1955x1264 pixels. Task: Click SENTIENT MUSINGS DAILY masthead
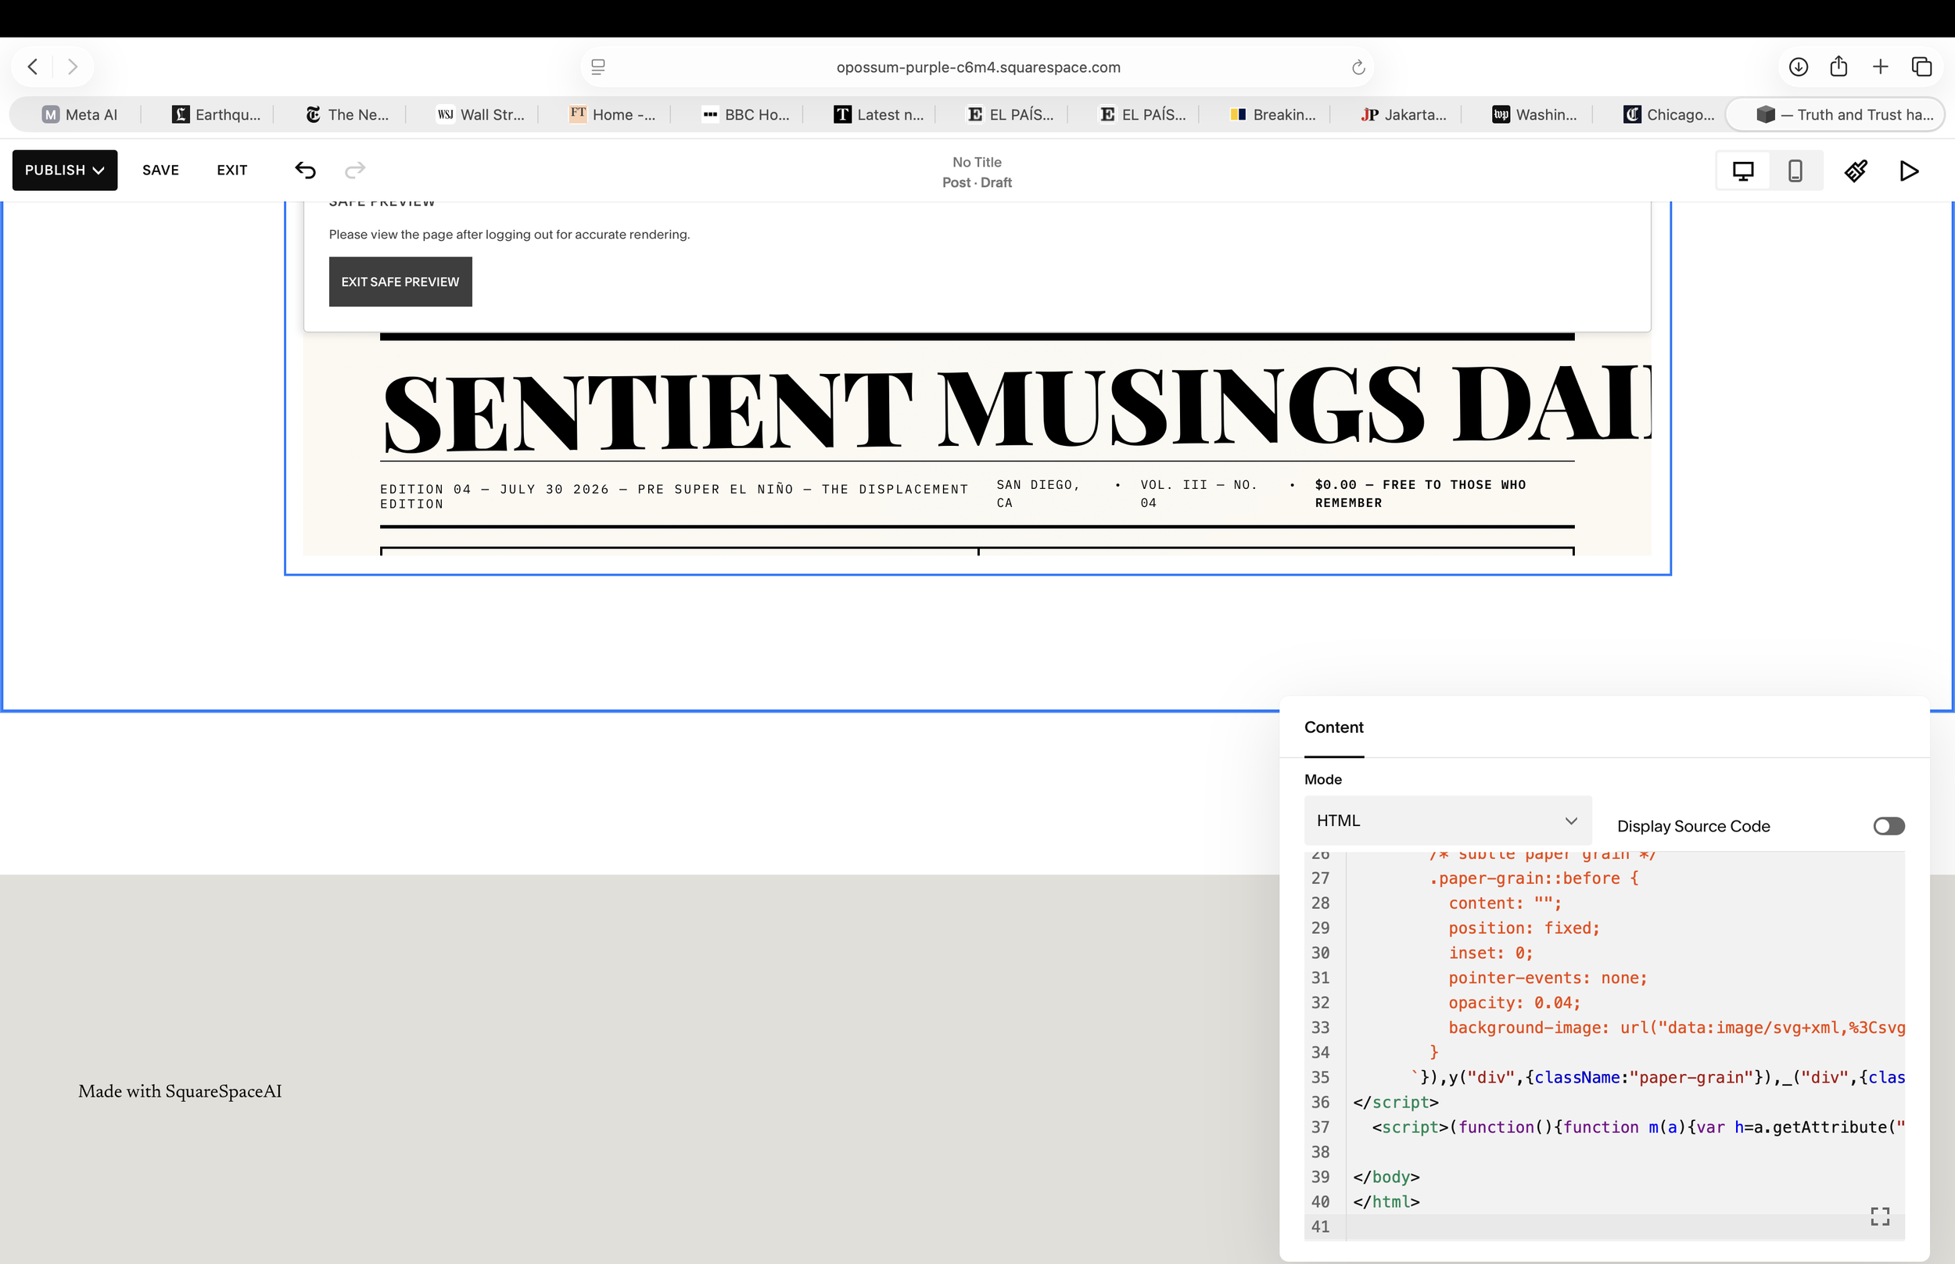(x=1017, y=408)
